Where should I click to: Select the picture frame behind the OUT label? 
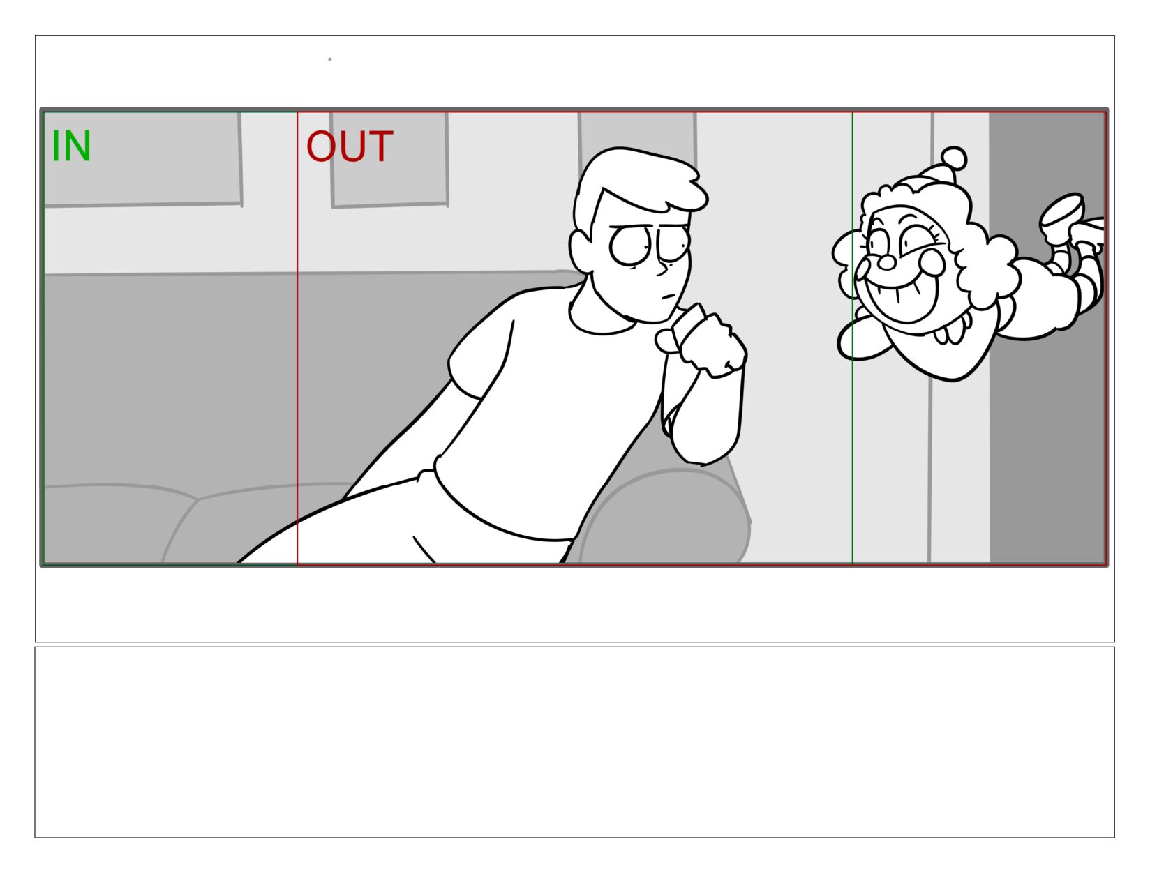click(389, 160)
